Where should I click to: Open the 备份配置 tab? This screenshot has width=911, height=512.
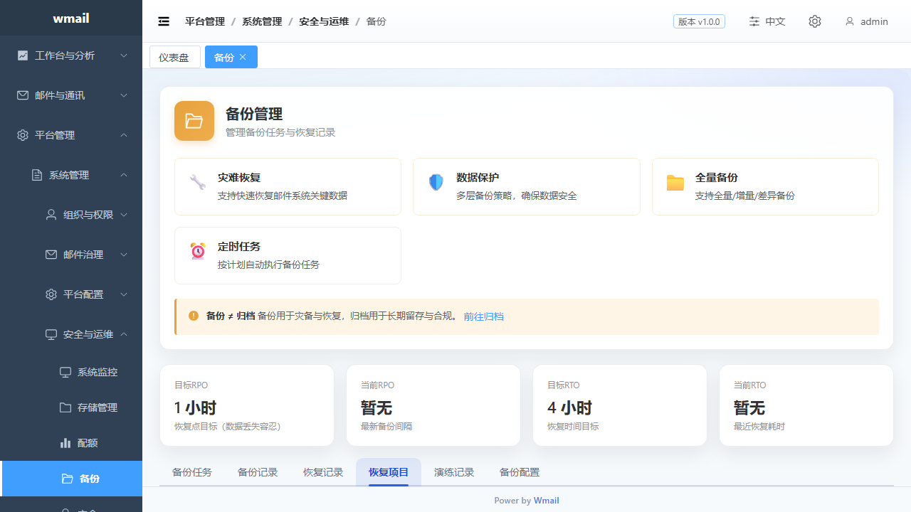[x=520, y=472]
